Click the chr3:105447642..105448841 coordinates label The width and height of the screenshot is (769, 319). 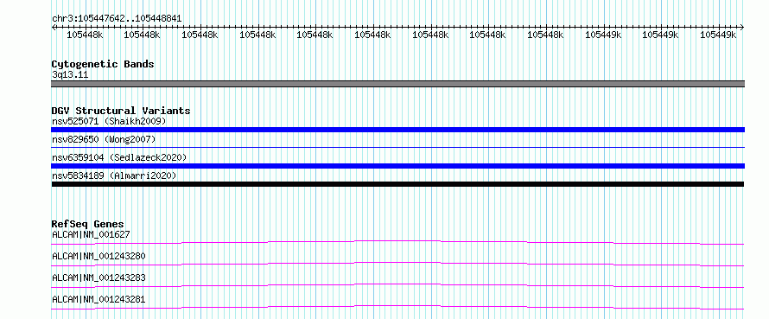point(117,19)
